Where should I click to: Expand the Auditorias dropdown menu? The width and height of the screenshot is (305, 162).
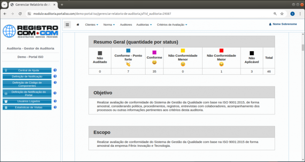(x=144, y=25)
